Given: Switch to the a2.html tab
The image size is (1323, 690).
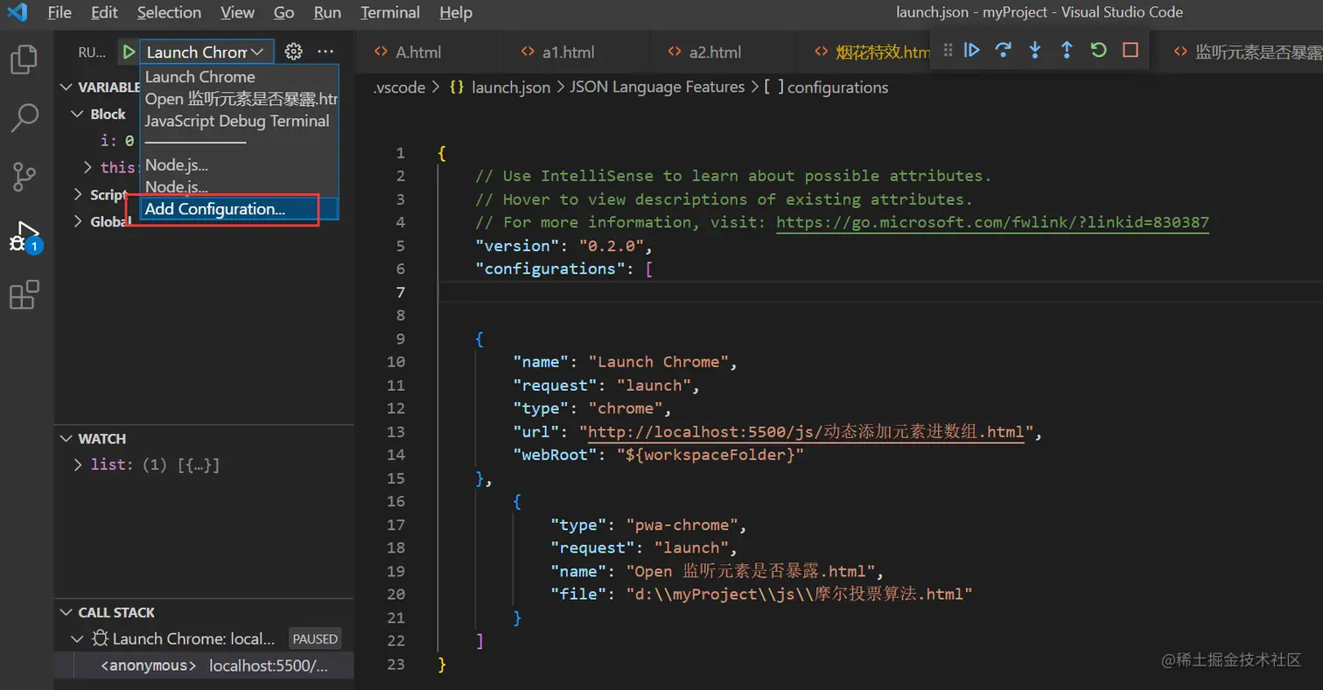Looking at the screenshot, I should coord(715,52).
